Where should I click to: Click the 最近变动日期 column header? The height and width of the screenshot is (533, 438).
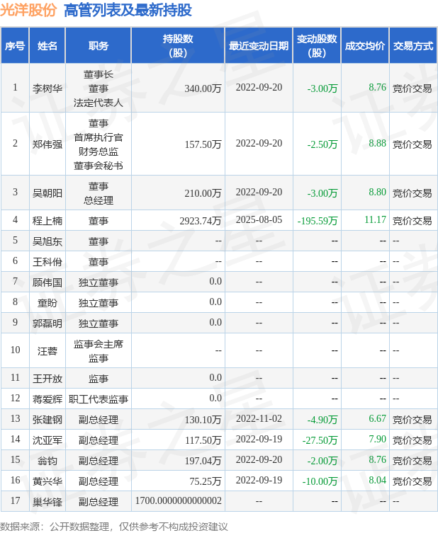[x=259, y=46]
